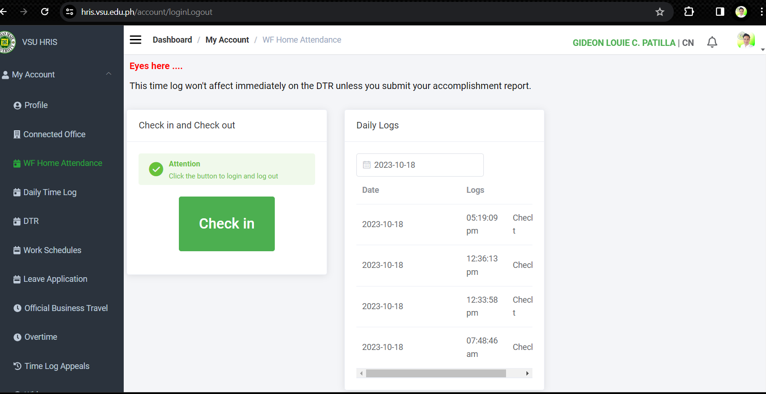Click My Account breadcrumb link

(227, 40)
